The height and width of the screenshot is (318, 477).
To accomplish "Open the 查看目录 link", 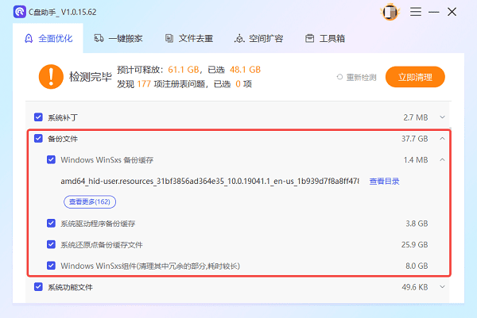I will pyautogui.click(x=384, y=182).
